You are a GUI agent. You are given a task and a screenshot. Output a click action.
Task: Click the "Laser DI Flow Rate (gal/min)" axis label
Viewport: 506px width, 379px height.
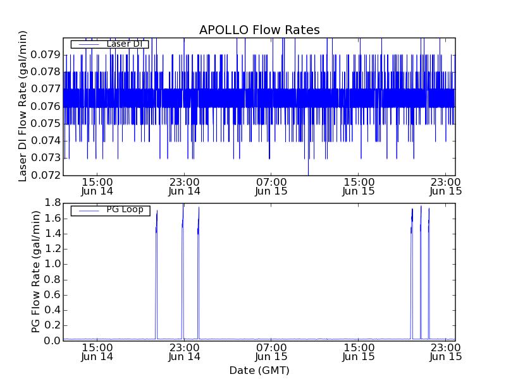pos(22,106)
